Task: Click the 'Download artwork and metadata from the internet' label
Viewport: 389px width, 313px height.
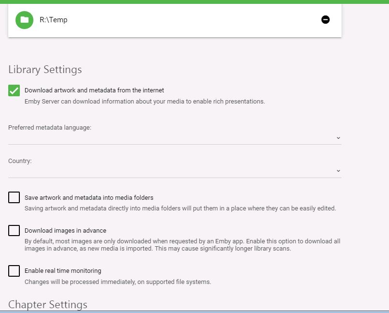Action: (x=94, y=90)
